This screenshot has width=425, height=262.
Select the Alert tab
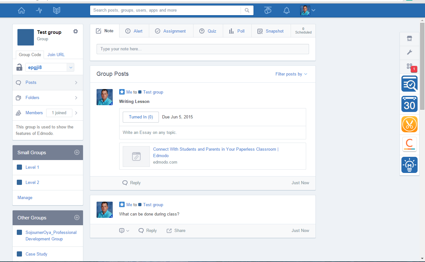click(134, 31)
